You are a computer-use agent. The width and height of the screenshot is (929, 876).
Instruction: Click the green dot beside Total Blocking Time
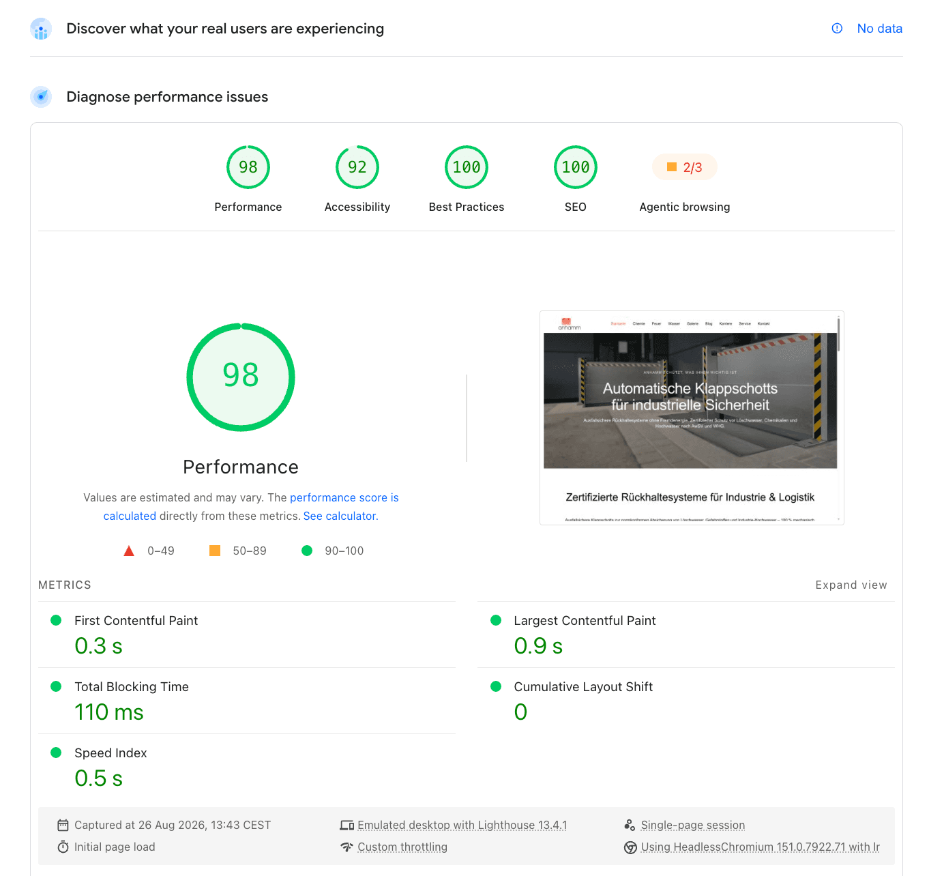[x=56, y=686]
